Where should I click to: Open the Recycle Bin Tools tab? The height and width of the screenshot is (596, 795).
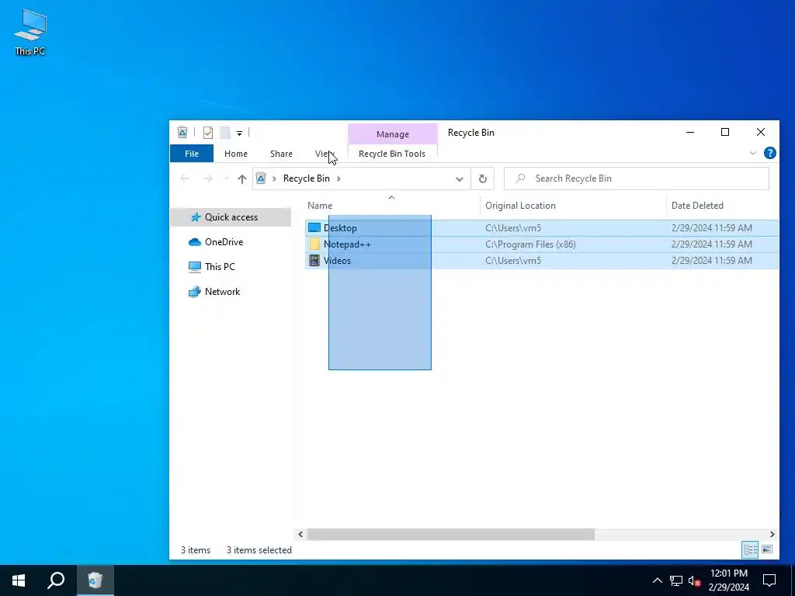[392, 154]
